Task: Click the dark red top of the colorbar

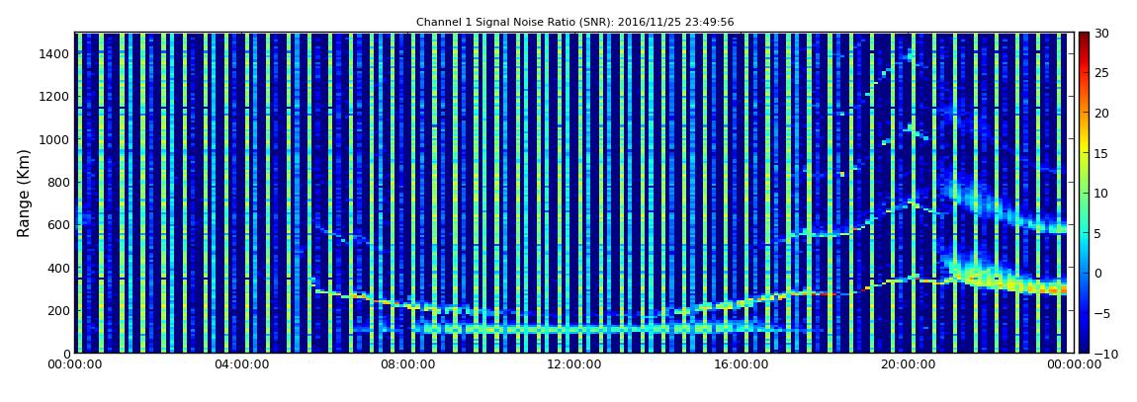Action: coord(1084,38)
